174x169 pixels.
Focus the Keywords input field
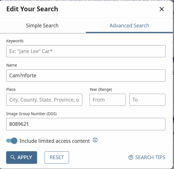pos(86,51)
